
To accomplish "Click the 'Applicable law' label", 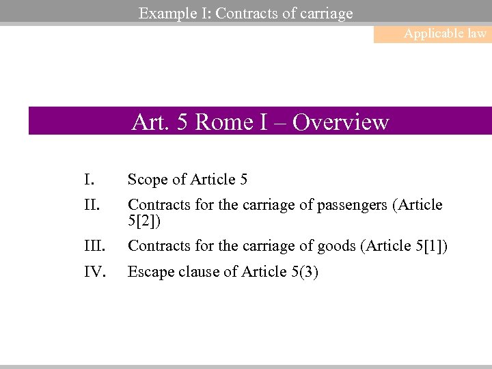I will pos(445,33).
